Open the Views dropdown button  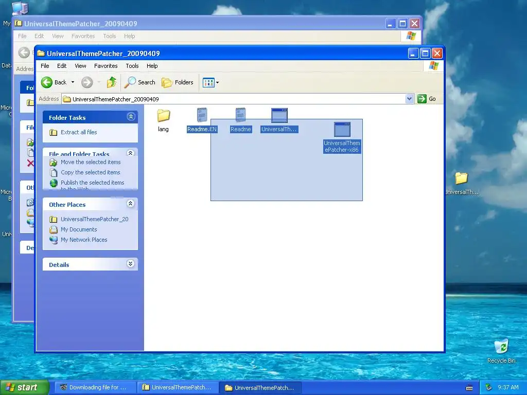[x=210, y=82]
